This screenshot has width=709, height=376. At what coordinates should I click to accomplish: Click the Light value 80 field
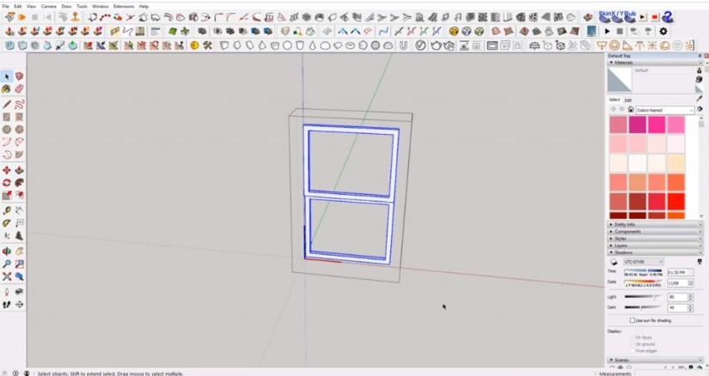pos(677,297)
